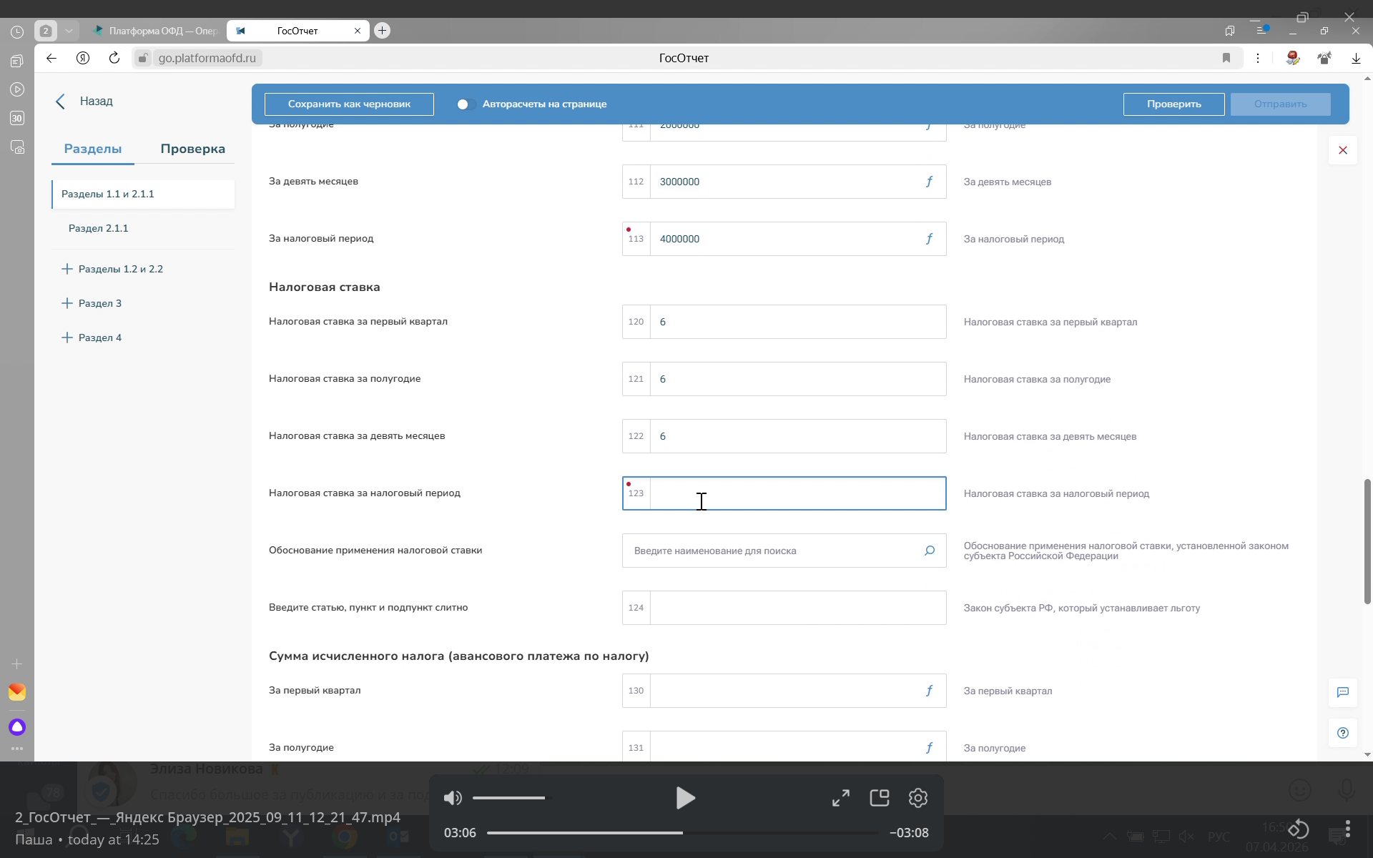Reload the browser page

(x=114, y=58)
